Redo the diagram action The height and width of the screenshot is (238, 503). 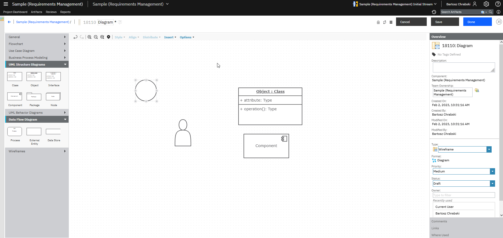82,37
